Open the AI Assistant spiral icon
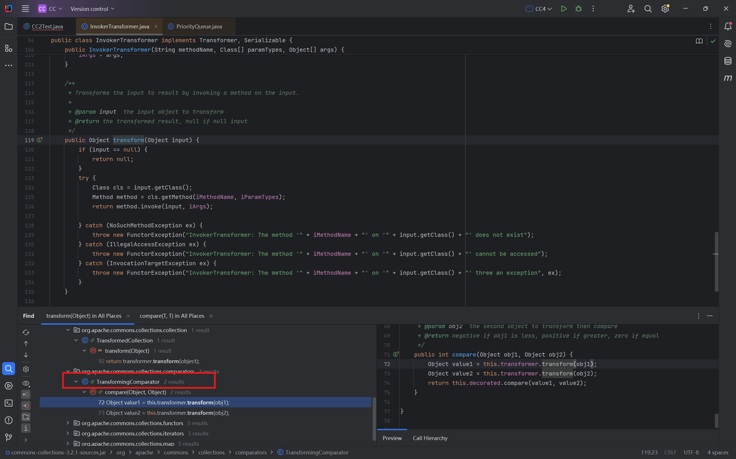 click(727, 44)
